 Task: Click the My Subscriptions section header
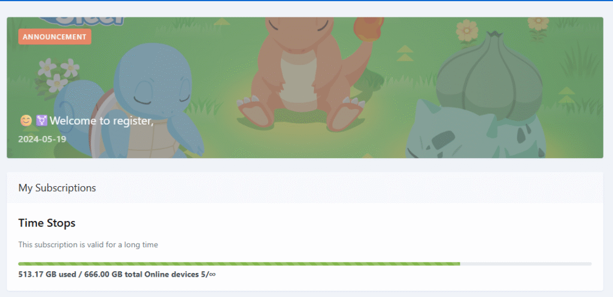click(x=57, y=187)
